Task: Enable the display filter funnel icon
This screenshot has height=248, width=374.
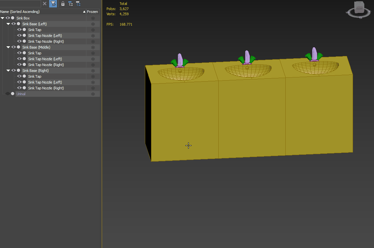Action: pos(53,4)
